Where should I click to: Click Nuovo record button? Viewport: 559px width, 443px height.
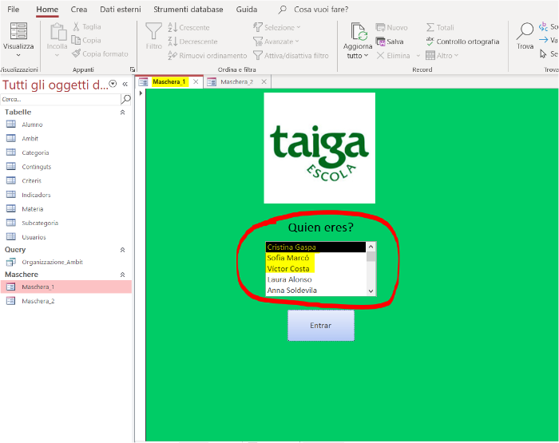click(392, 27)
